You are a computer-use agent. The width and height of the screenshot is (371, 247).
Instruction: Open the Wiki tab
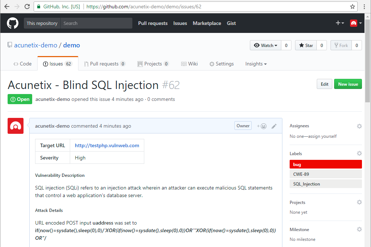189,64
